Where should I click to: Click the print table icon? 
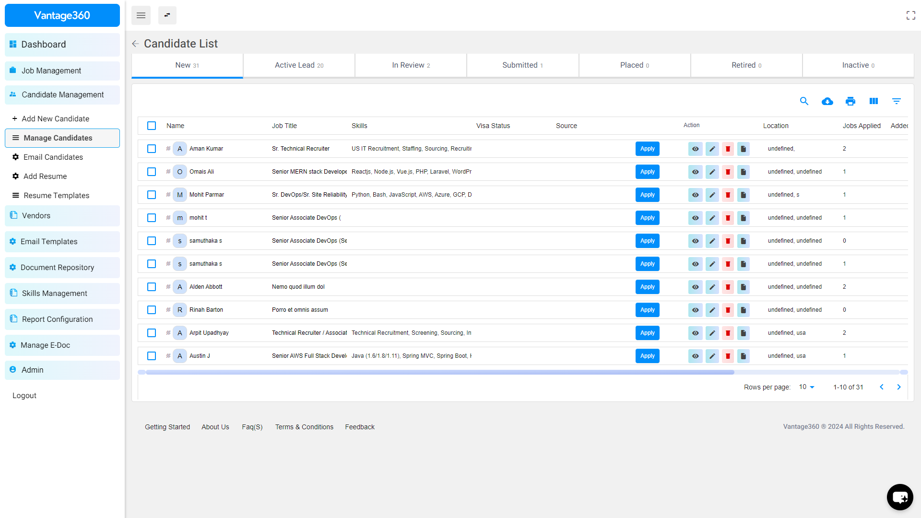[850, 101]
